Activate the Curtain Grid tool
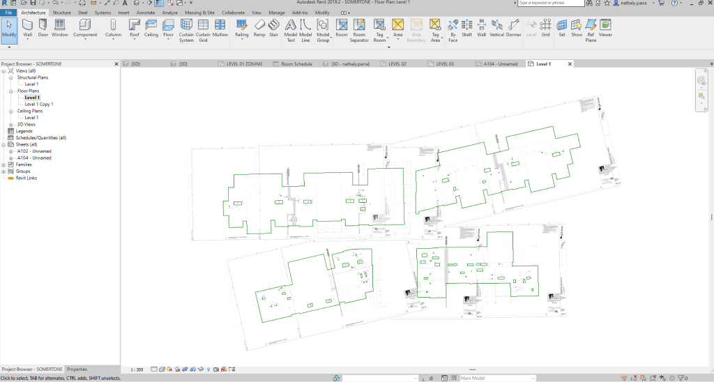Viewport: 714px width, 382px height. [203, 28]
